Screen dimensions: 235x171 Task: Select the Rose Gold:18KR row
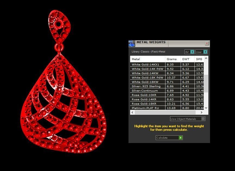(167, 104)
